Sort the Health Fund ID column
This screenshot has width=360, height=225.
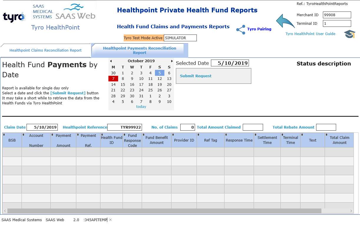pos(102,135)
